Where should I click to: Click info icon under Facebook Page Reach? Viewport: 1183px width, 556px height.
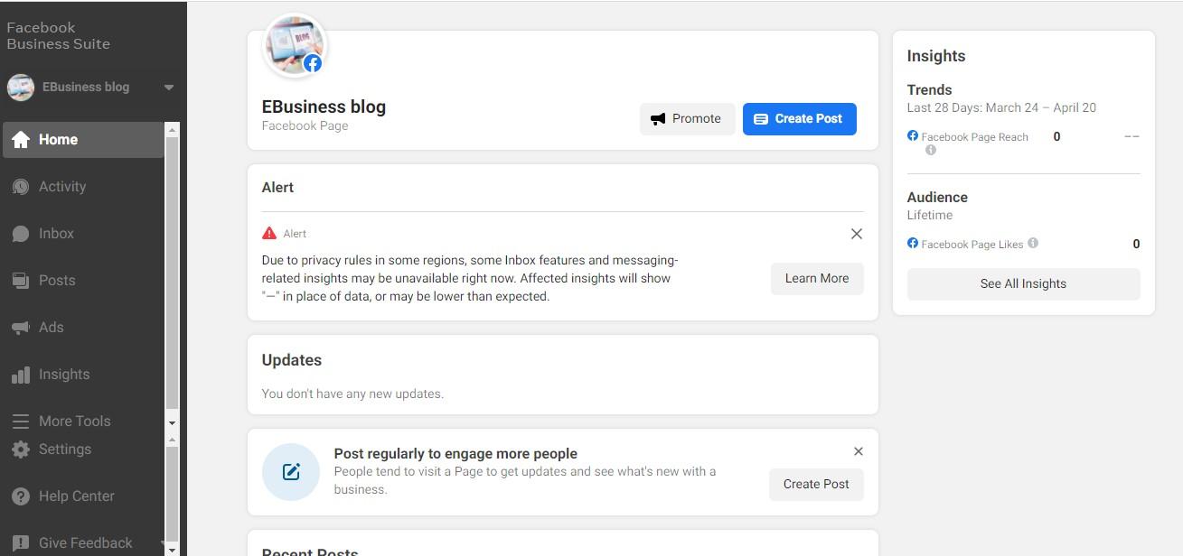click(931, 151)
